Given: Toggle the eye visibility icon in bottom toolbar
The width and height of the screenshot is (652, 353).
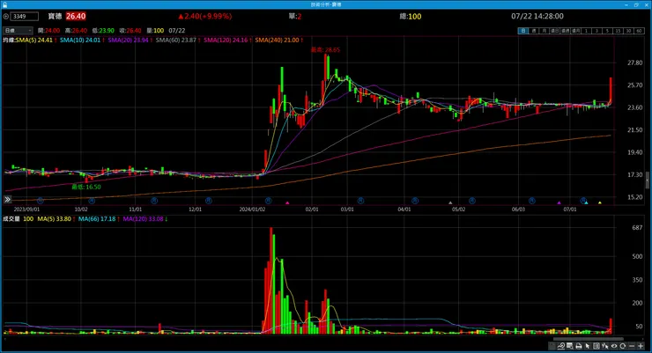Looking at the screenshot, I should (614, 346).
